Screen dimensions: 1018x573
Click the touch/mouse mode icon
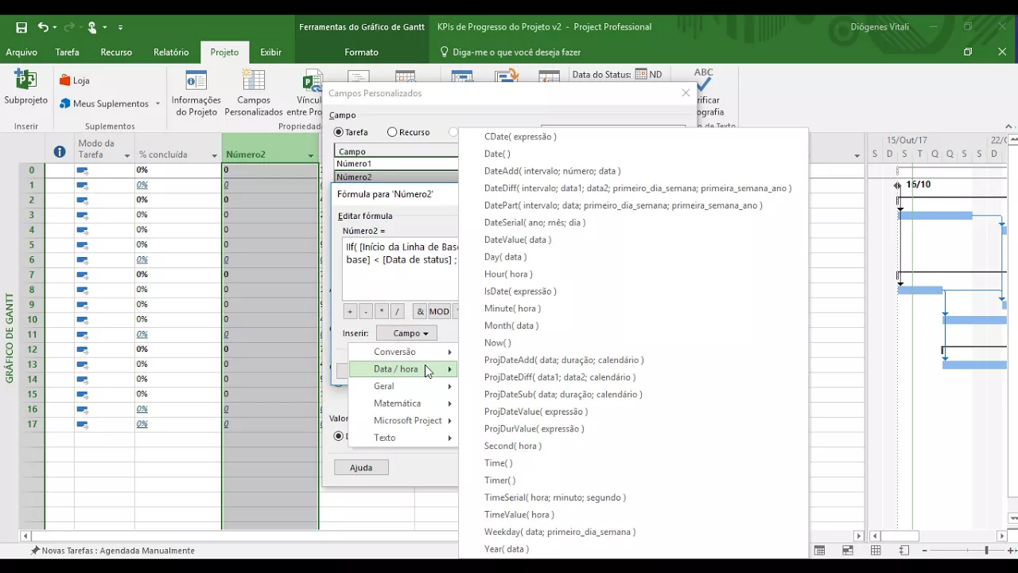[92, 27]
